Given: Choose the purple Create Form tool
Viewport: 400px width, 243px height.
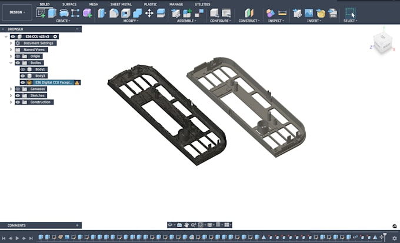Looking at the screenshot, I should click(87, 13).
